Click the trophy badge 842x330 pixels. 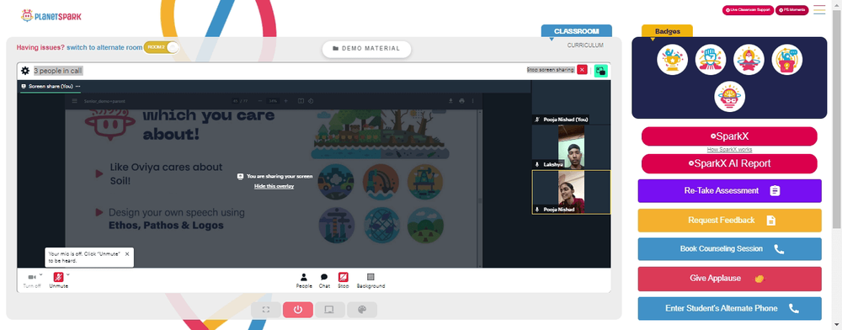tap(672, 59)
